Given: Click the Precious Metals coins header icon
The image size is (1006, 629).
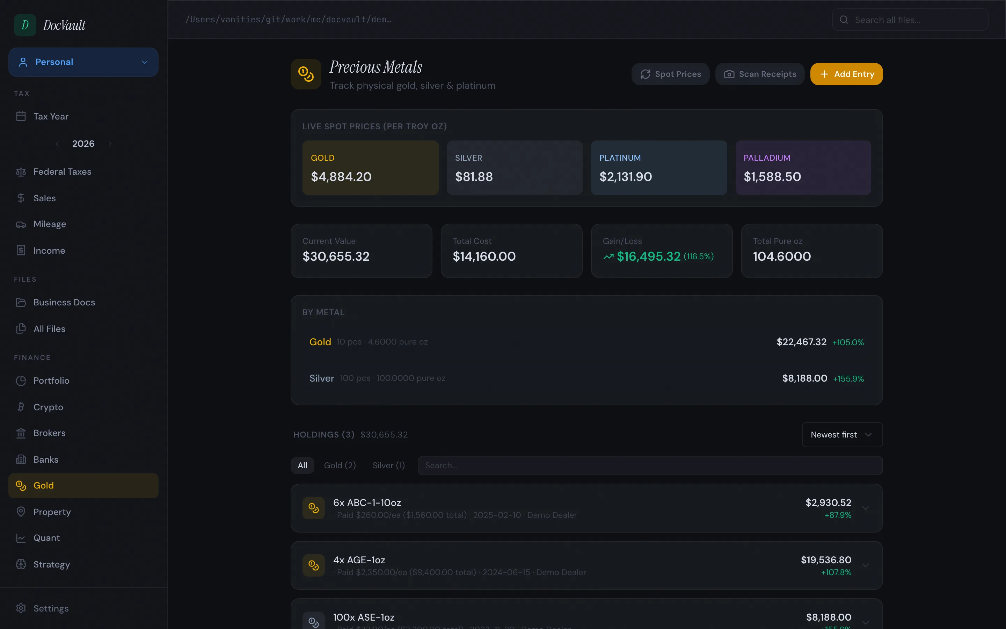Looking at the screenshot, I should pyautogui.click(x=306, y=74).
